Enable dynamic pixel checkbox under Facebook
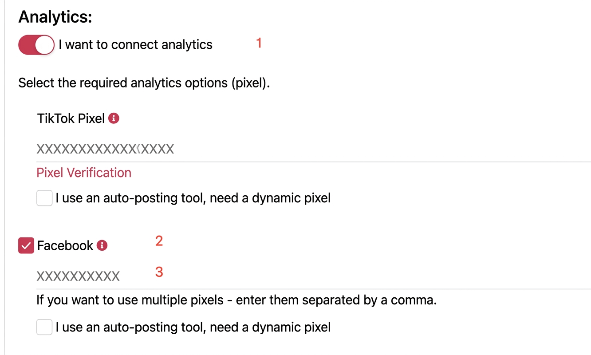The width and height of the screenshot is (591, 355). [44, 327]
